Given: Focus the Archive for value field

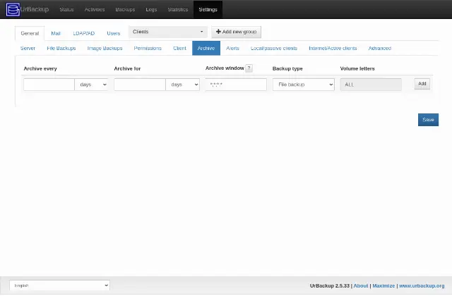Looking at the screenshot, I should click(140, 85).
